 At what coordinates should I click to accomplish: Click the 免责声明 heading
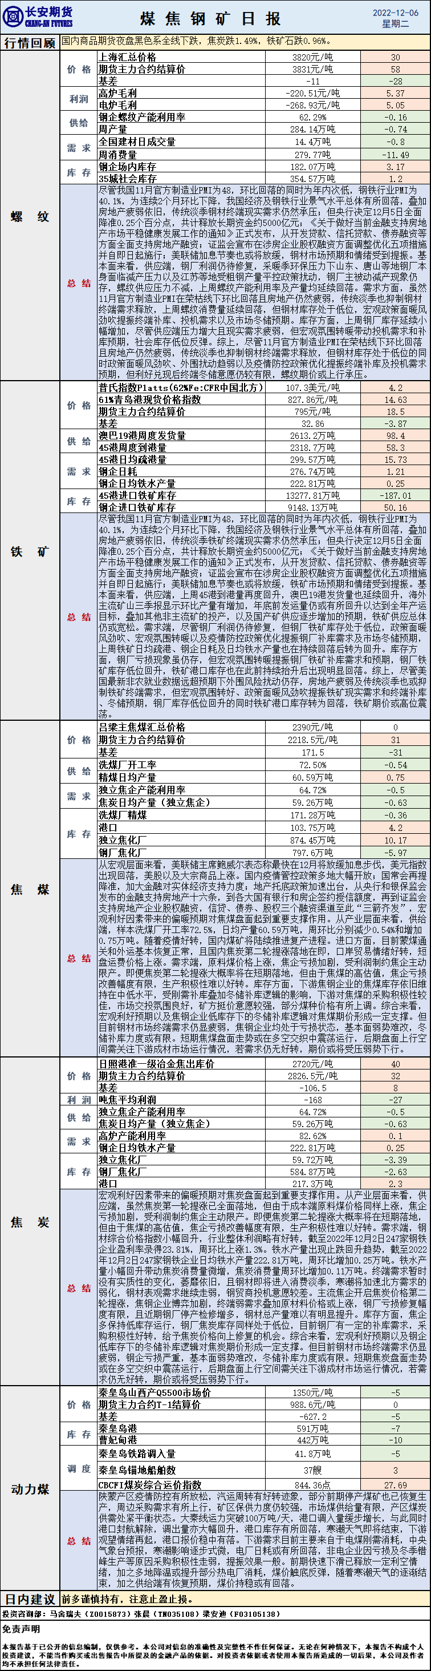[x=21, y=1629]
